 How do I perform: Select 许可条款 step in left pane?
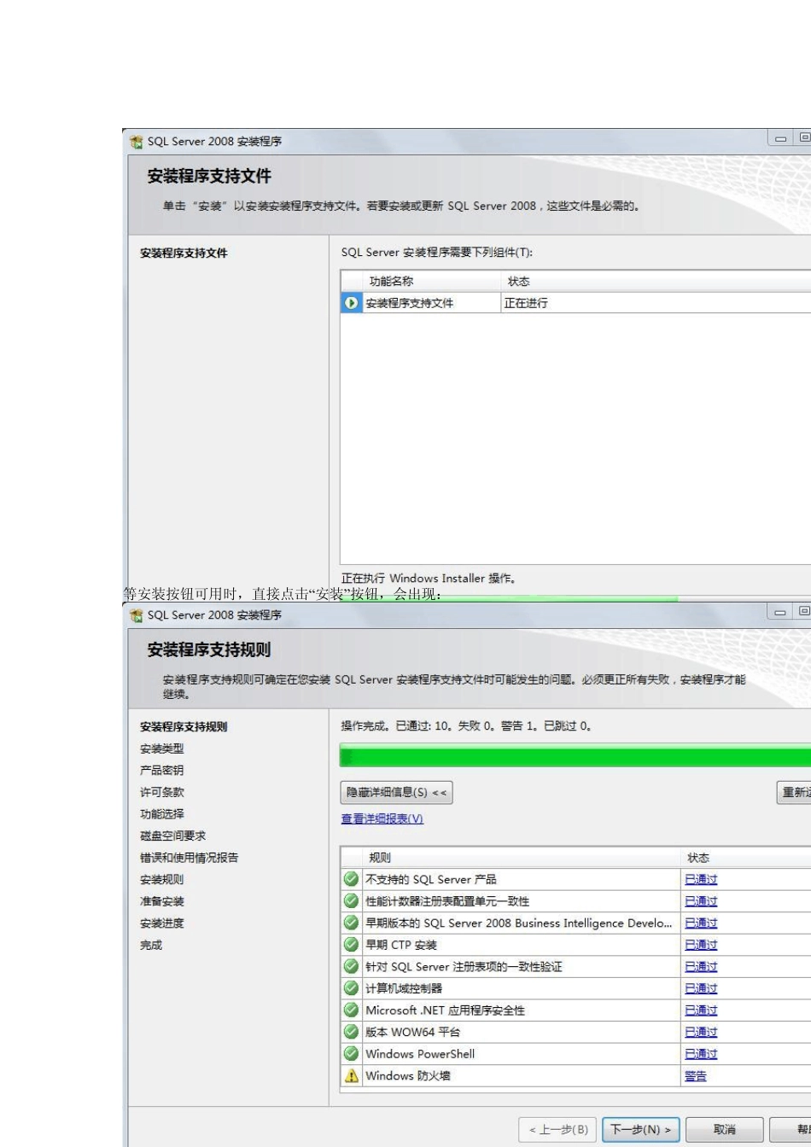[x=162, y=792]
